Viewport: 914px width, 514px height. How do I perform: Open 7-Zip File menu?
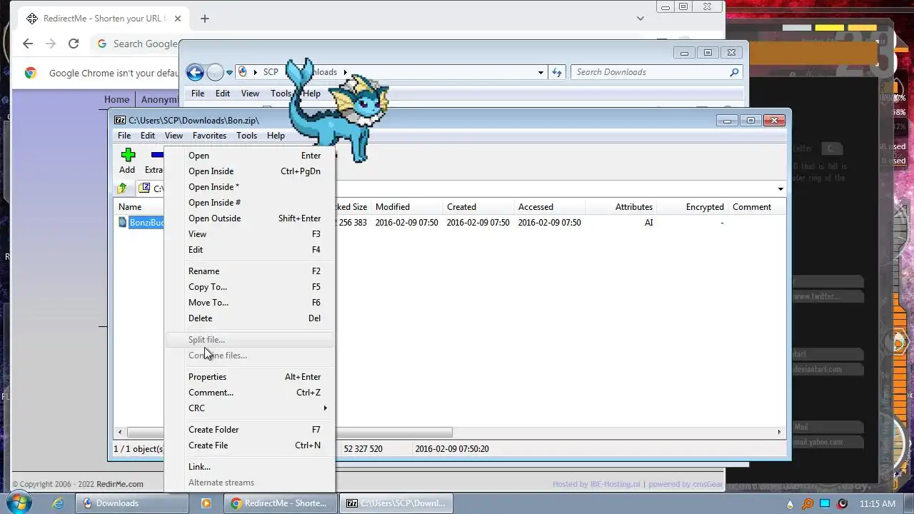124,136
